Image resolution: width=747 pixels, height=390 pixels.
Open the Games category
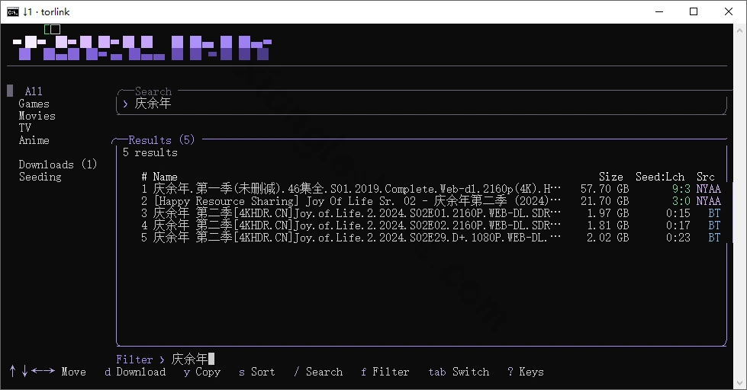pyautogui.click(x=34, y=103)
